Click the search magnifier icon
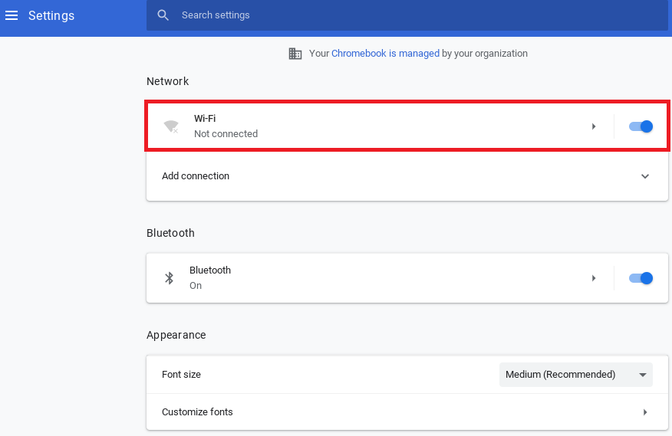672x436 pixels. click(x=163, y=15)
